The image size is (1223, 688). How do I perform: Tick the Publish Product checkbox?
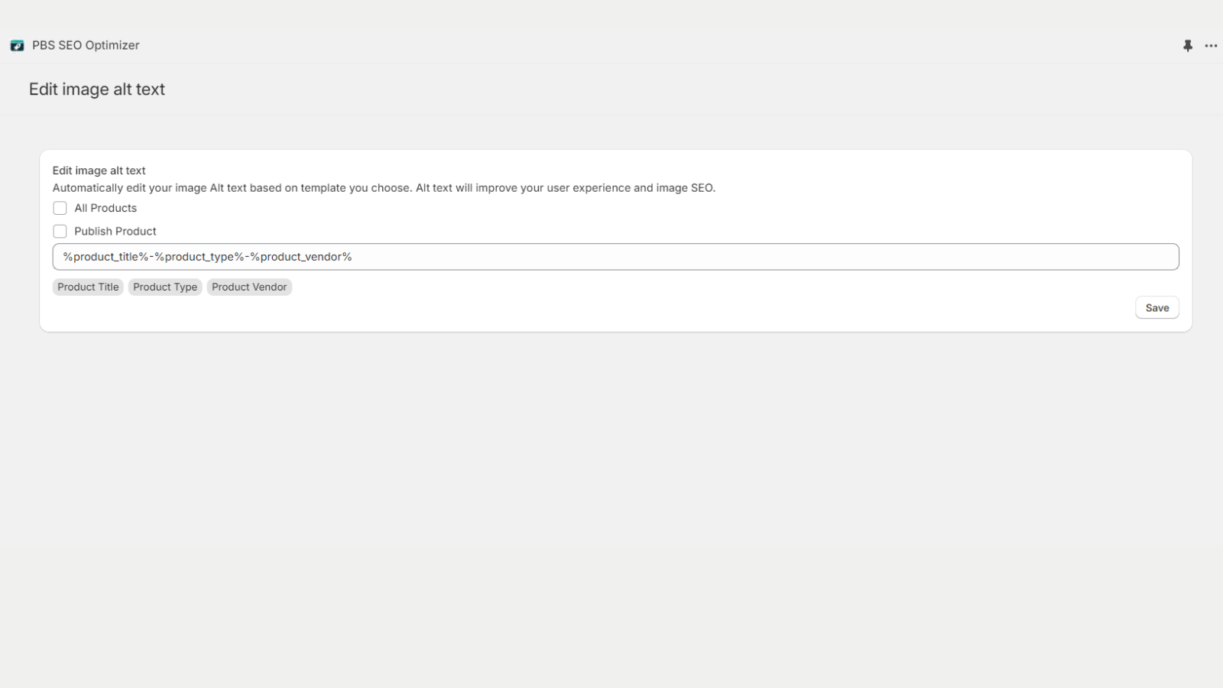[x=60, y=231]
